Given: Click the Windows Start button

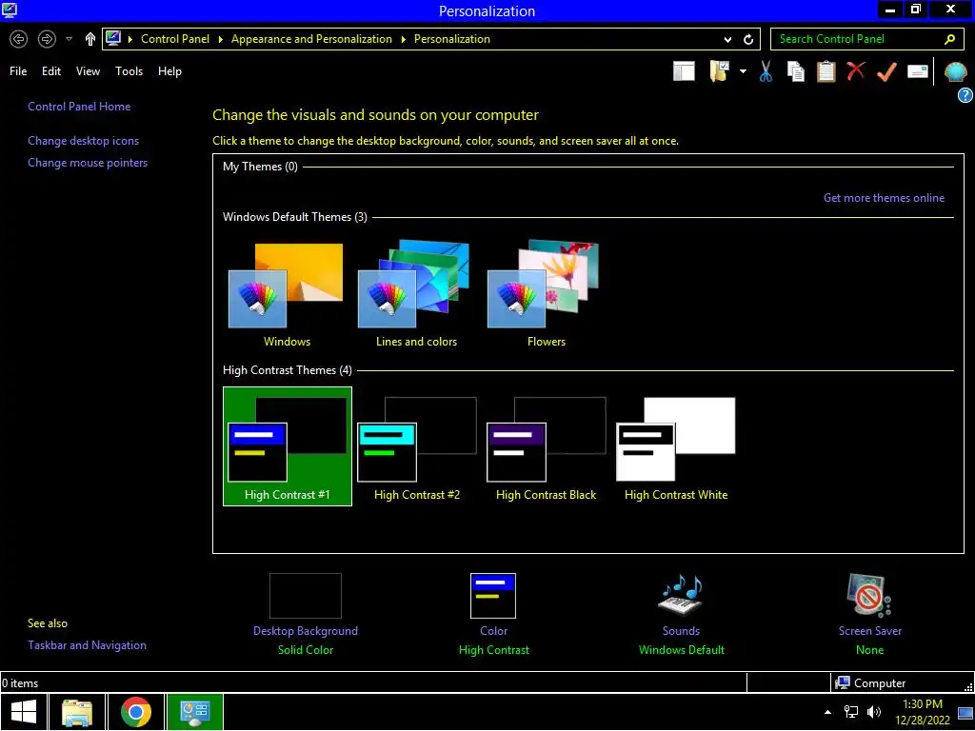Looking at the screenshot, I should point(24,712).
